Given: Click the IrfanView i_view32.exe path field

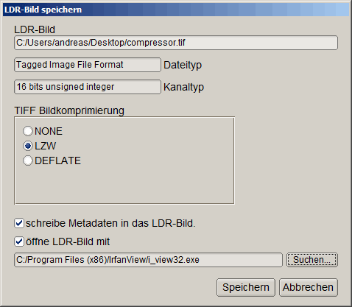Looking at the screenshot, I should pos(148,260).
